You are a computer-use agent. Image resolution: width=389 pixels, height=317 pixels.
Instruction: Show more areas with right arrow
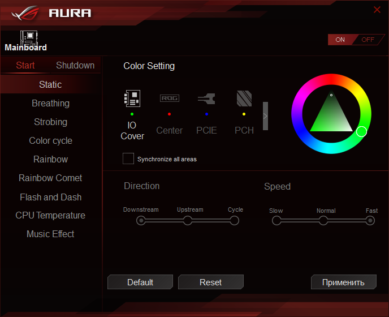(265, 116)
